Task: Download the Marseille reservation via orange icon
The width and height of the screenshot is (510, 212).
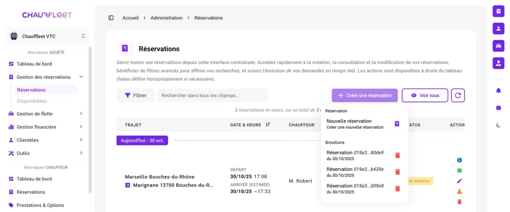Action: click(x=459, y=191)
